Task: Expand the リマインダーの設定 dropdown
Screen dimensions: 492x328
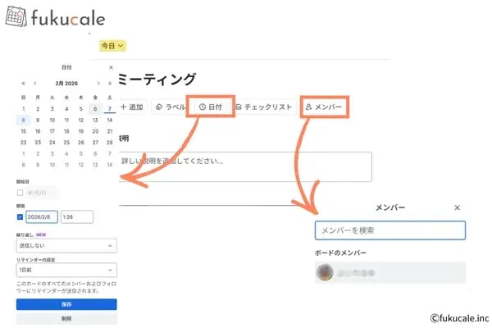Action: [66, 270]
